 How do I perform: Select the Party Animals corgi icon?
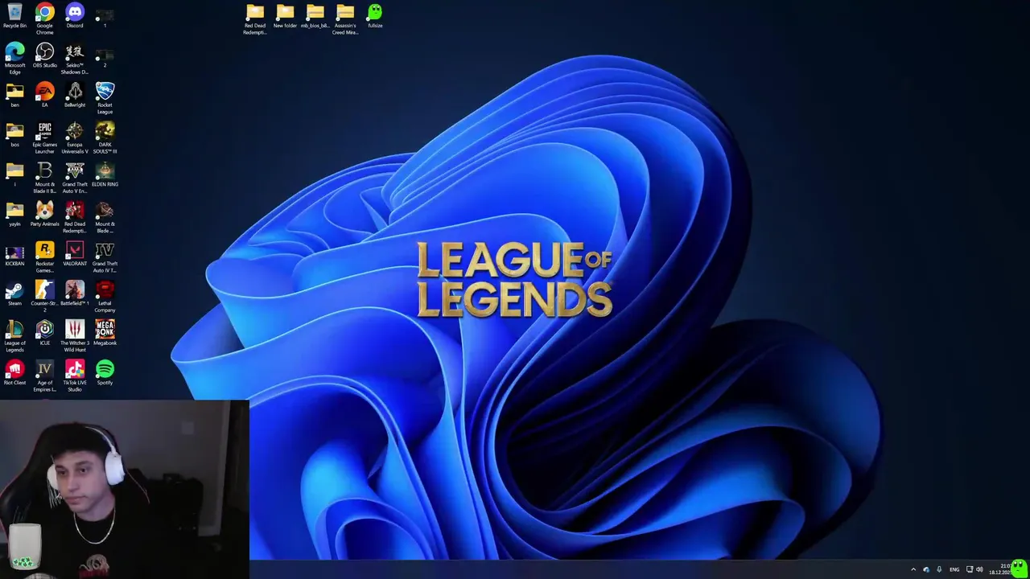click(44, 214)
